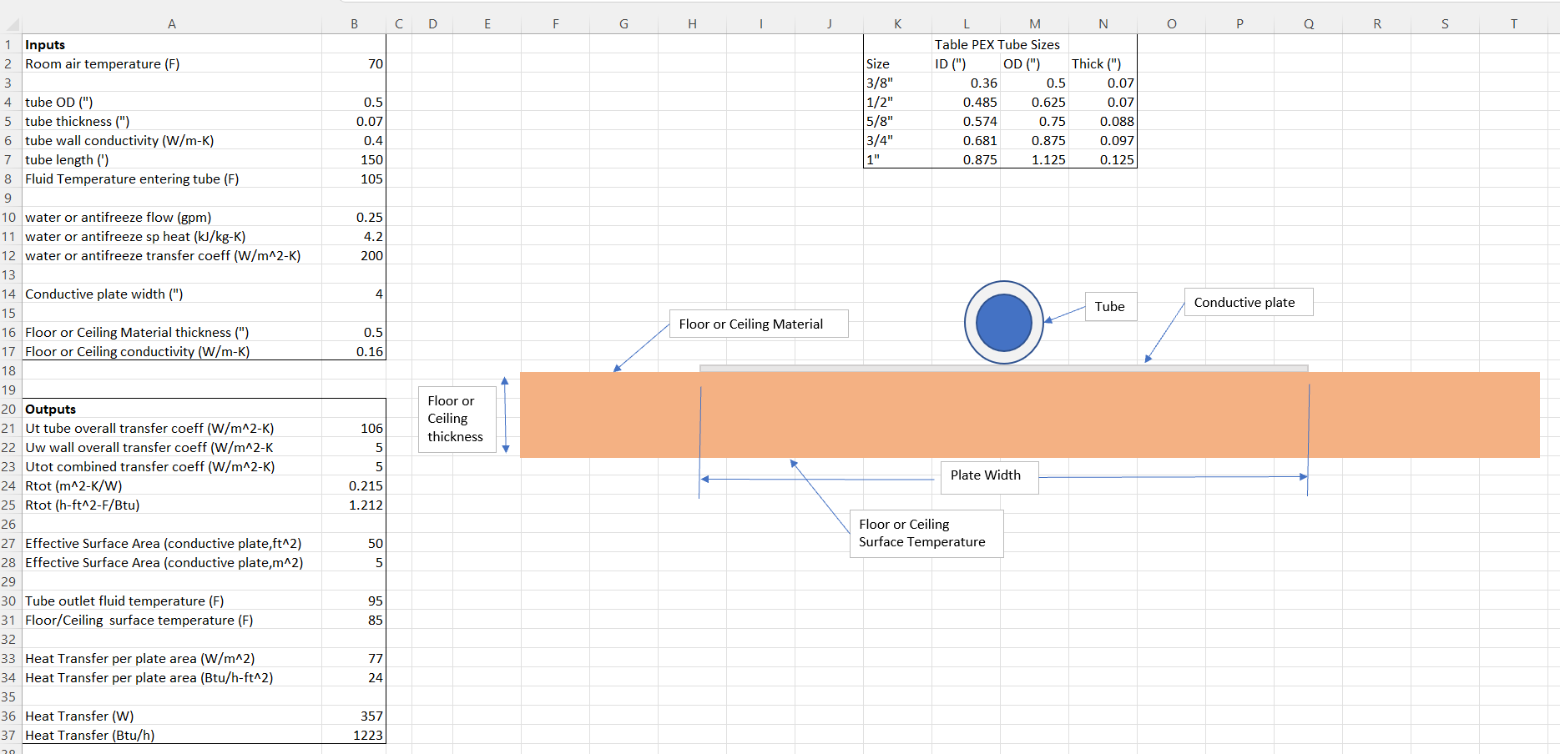Click the 'ID (")' header in PEX table
The width and height of the screenshot is (1560, 754).
click(966, 64)
